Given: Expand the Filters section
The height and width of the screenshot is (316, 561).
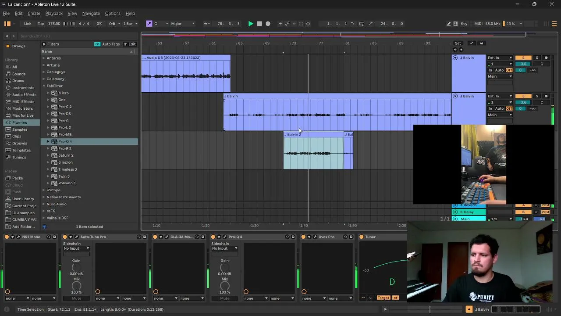Looking at the screenshot, I should click(44, 44).
